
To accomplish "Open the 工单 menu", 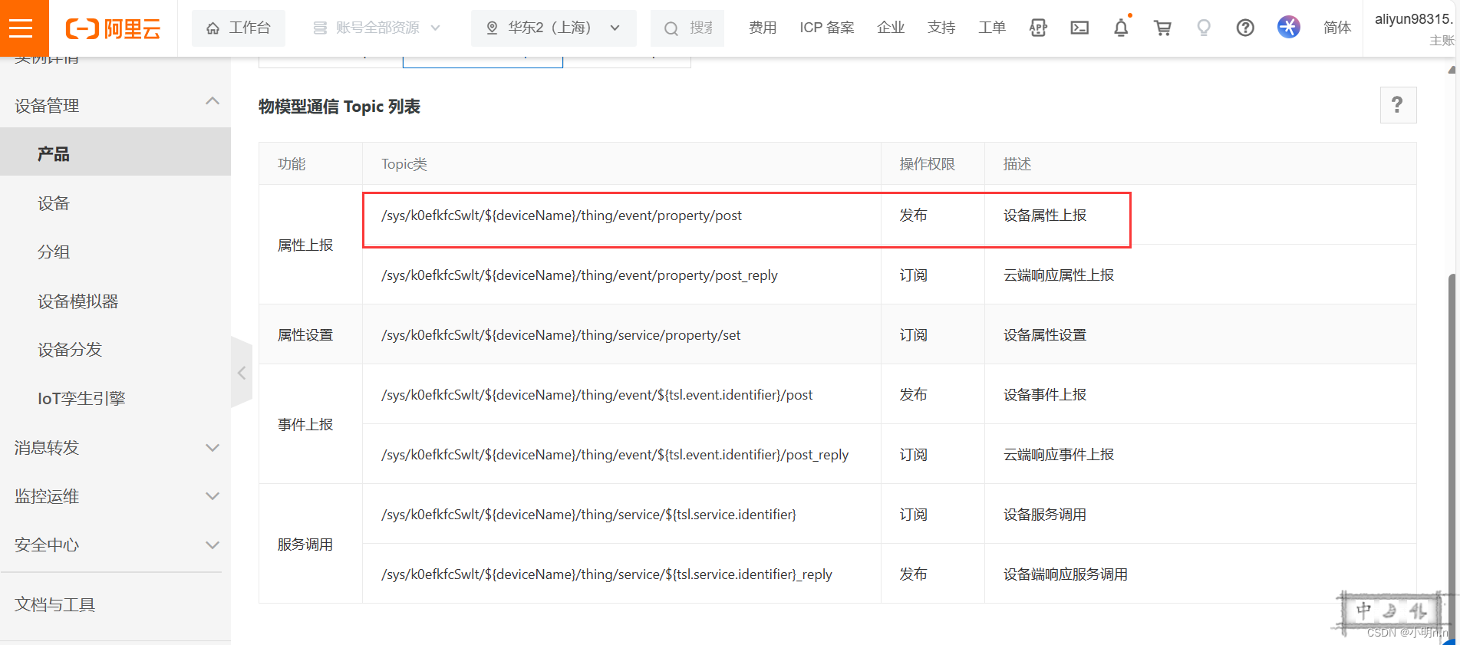I will pos(992,28).
